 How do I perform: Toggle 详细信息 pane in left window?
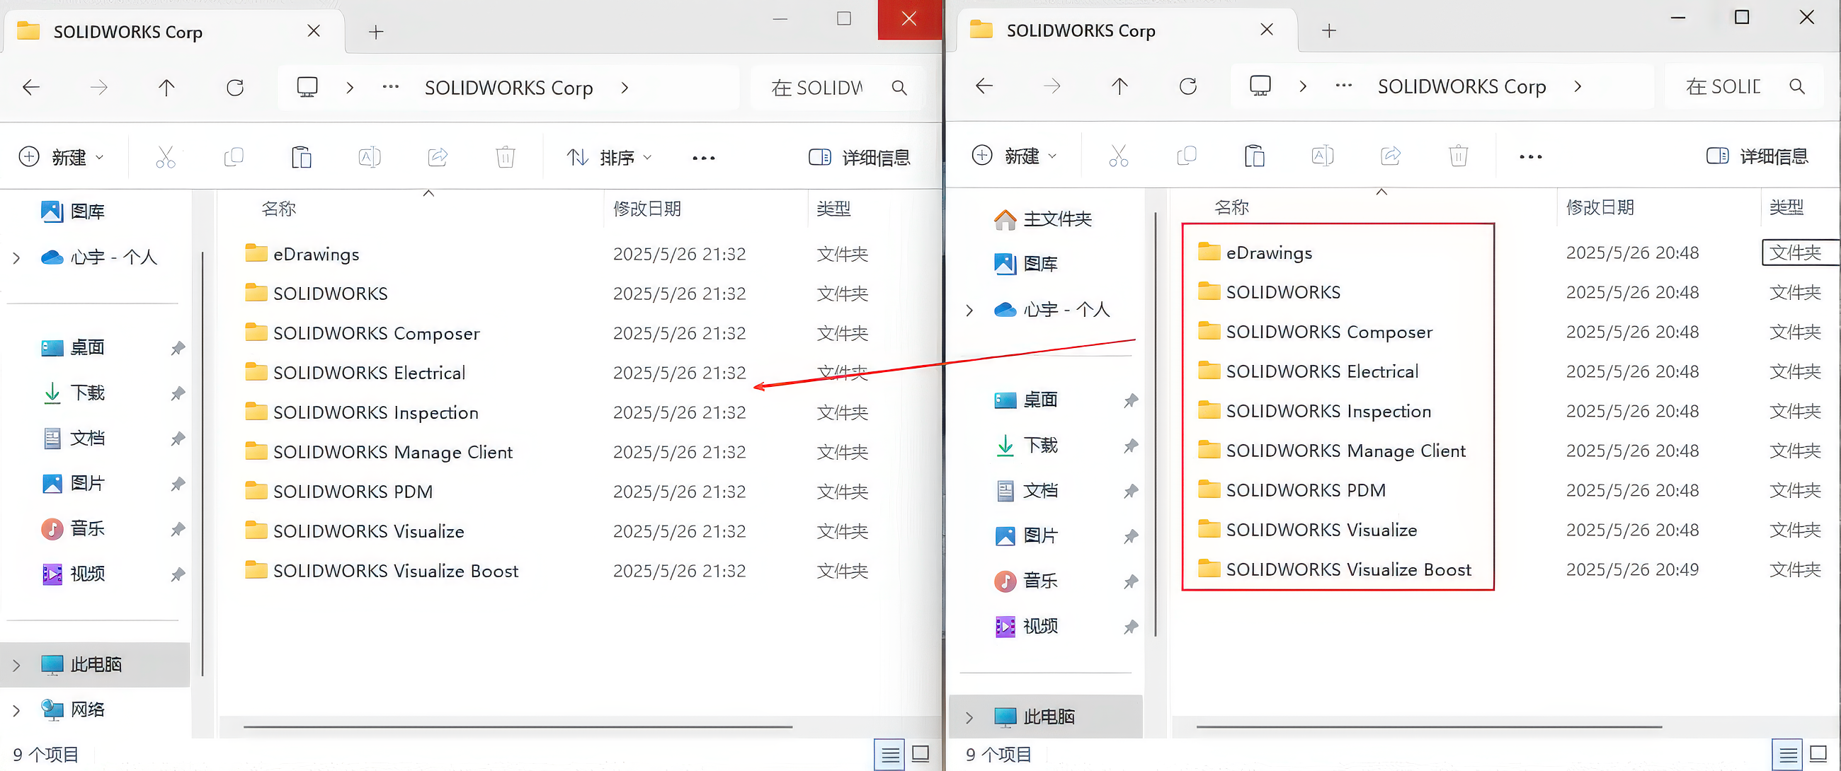click(x=859, y=157)
